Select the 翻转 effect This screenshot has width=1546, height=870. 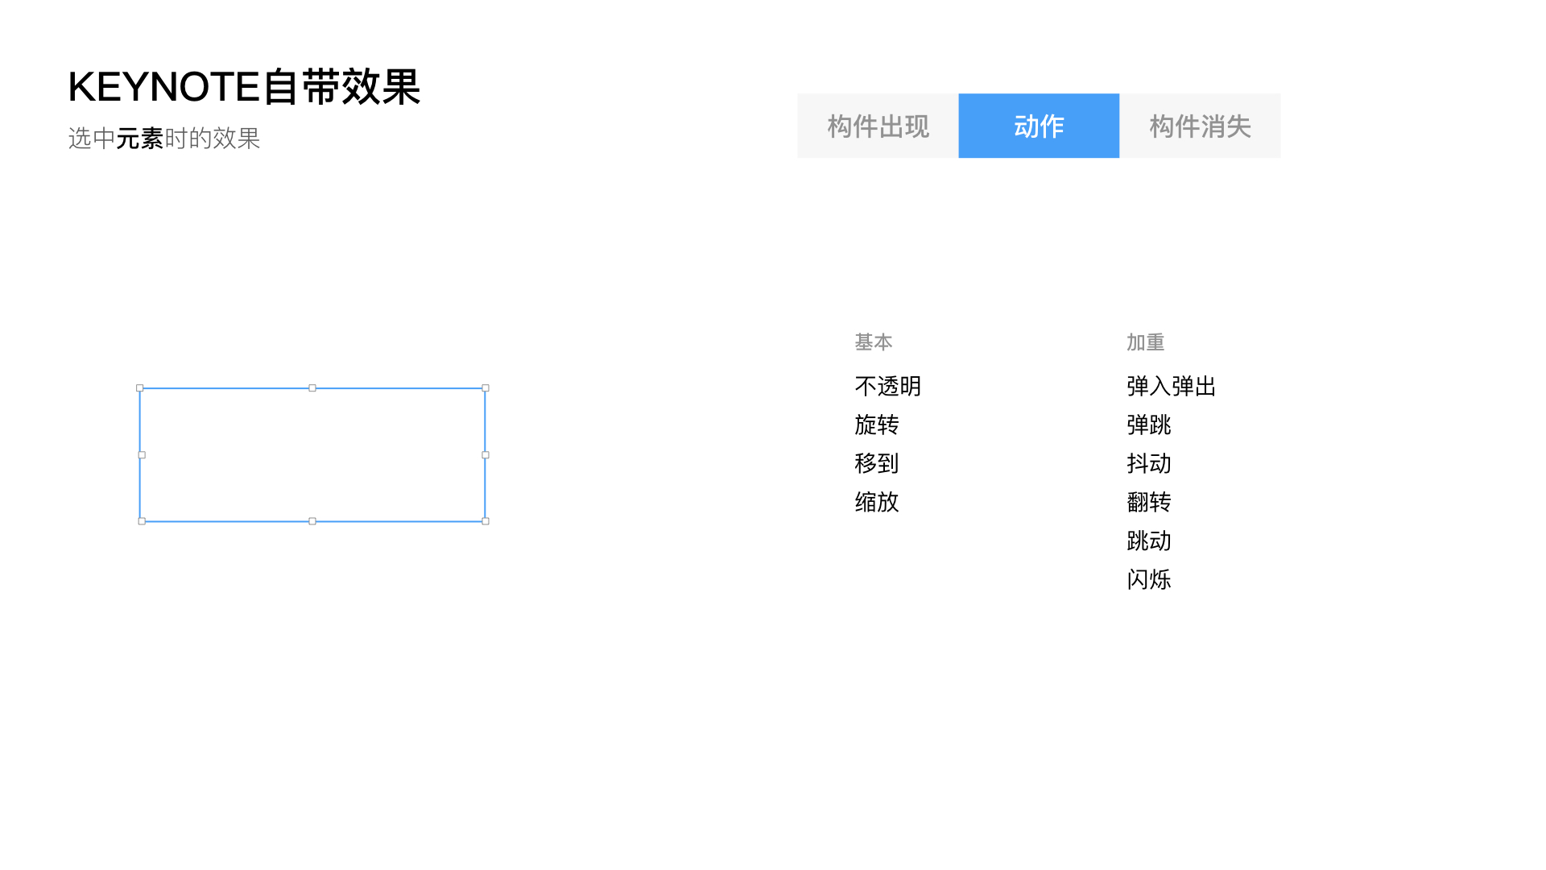pos(1148,503)
